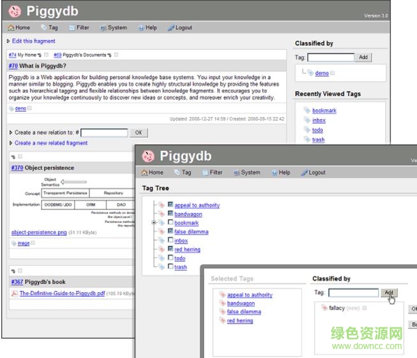Click relation arrow icon above Piggydb's book fragment
Screen dimensions: 417x358
click(13, 271)
